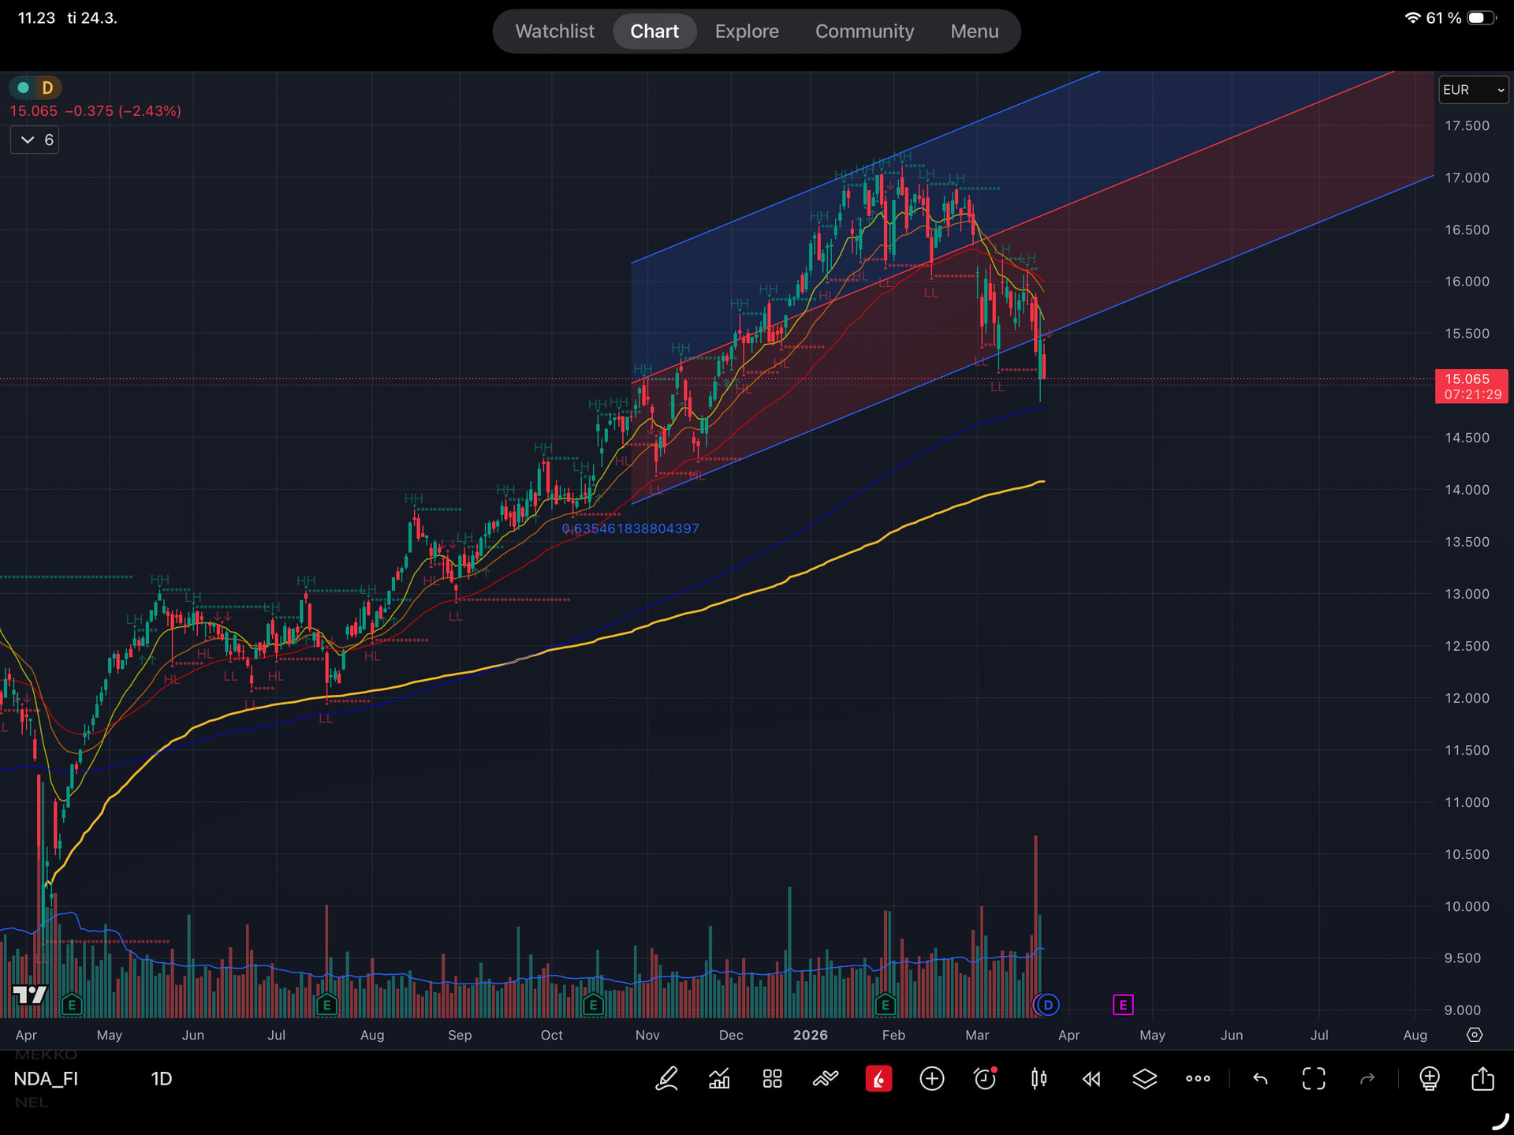This screenshot has height=1135, width=1514.
Task: Open the indicators chart icon
Action: click(719, 1078)
